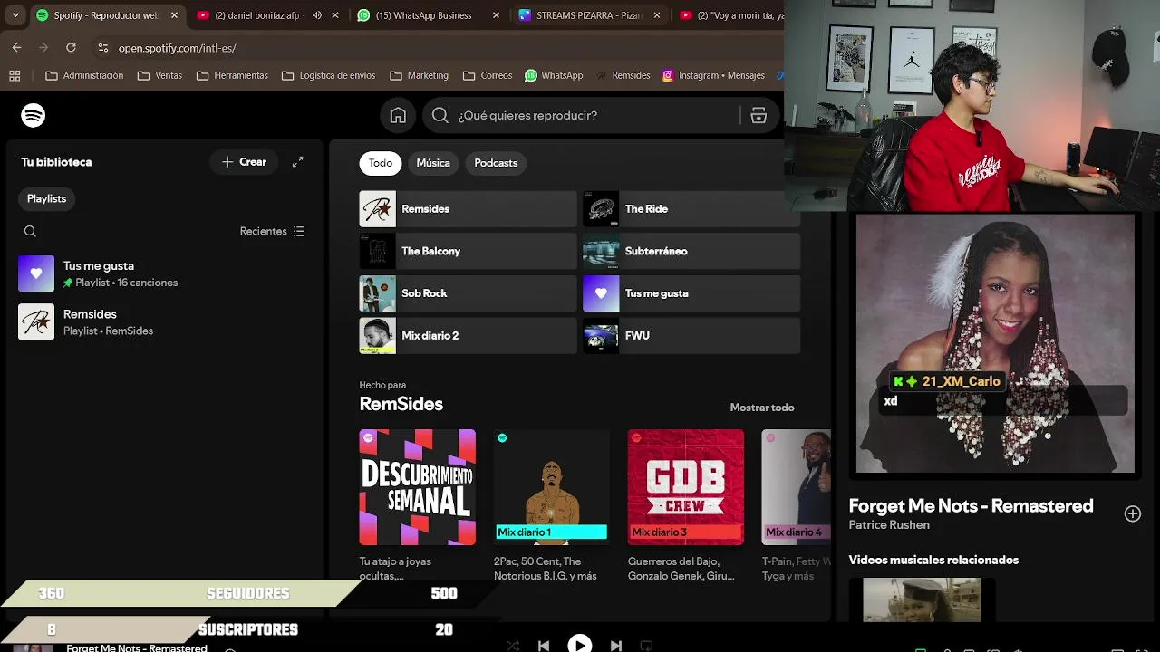The height and width of the screenshot is (652, 1160).
Task: Add Forget Me Nots to liked songs
Action: tap(1133, 513)
